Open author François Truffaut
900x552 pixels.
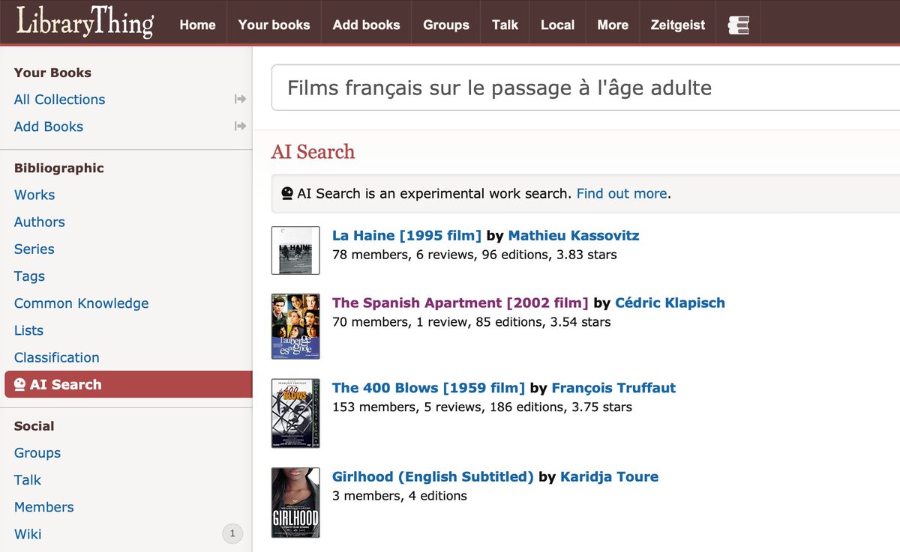(x=613, y=387)
